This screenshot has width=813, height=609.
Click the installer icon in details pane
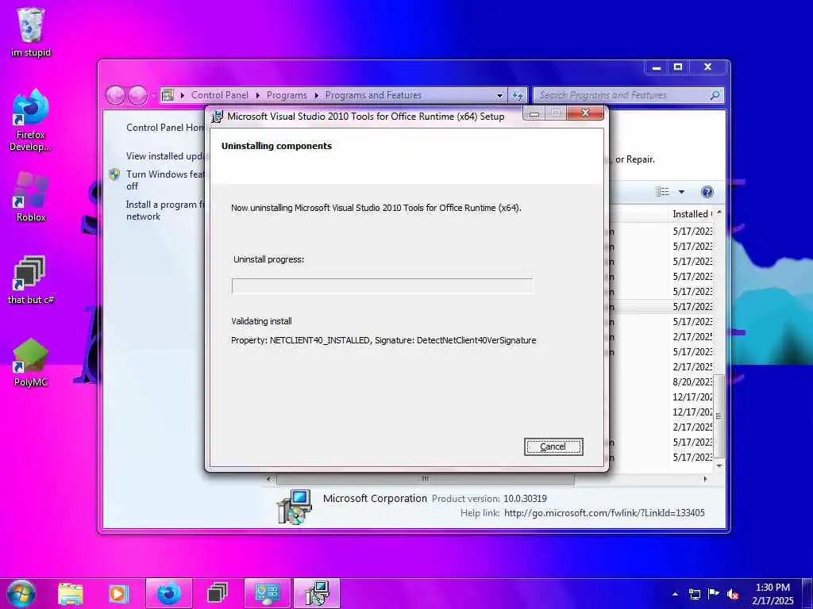[x=295, y=507]
